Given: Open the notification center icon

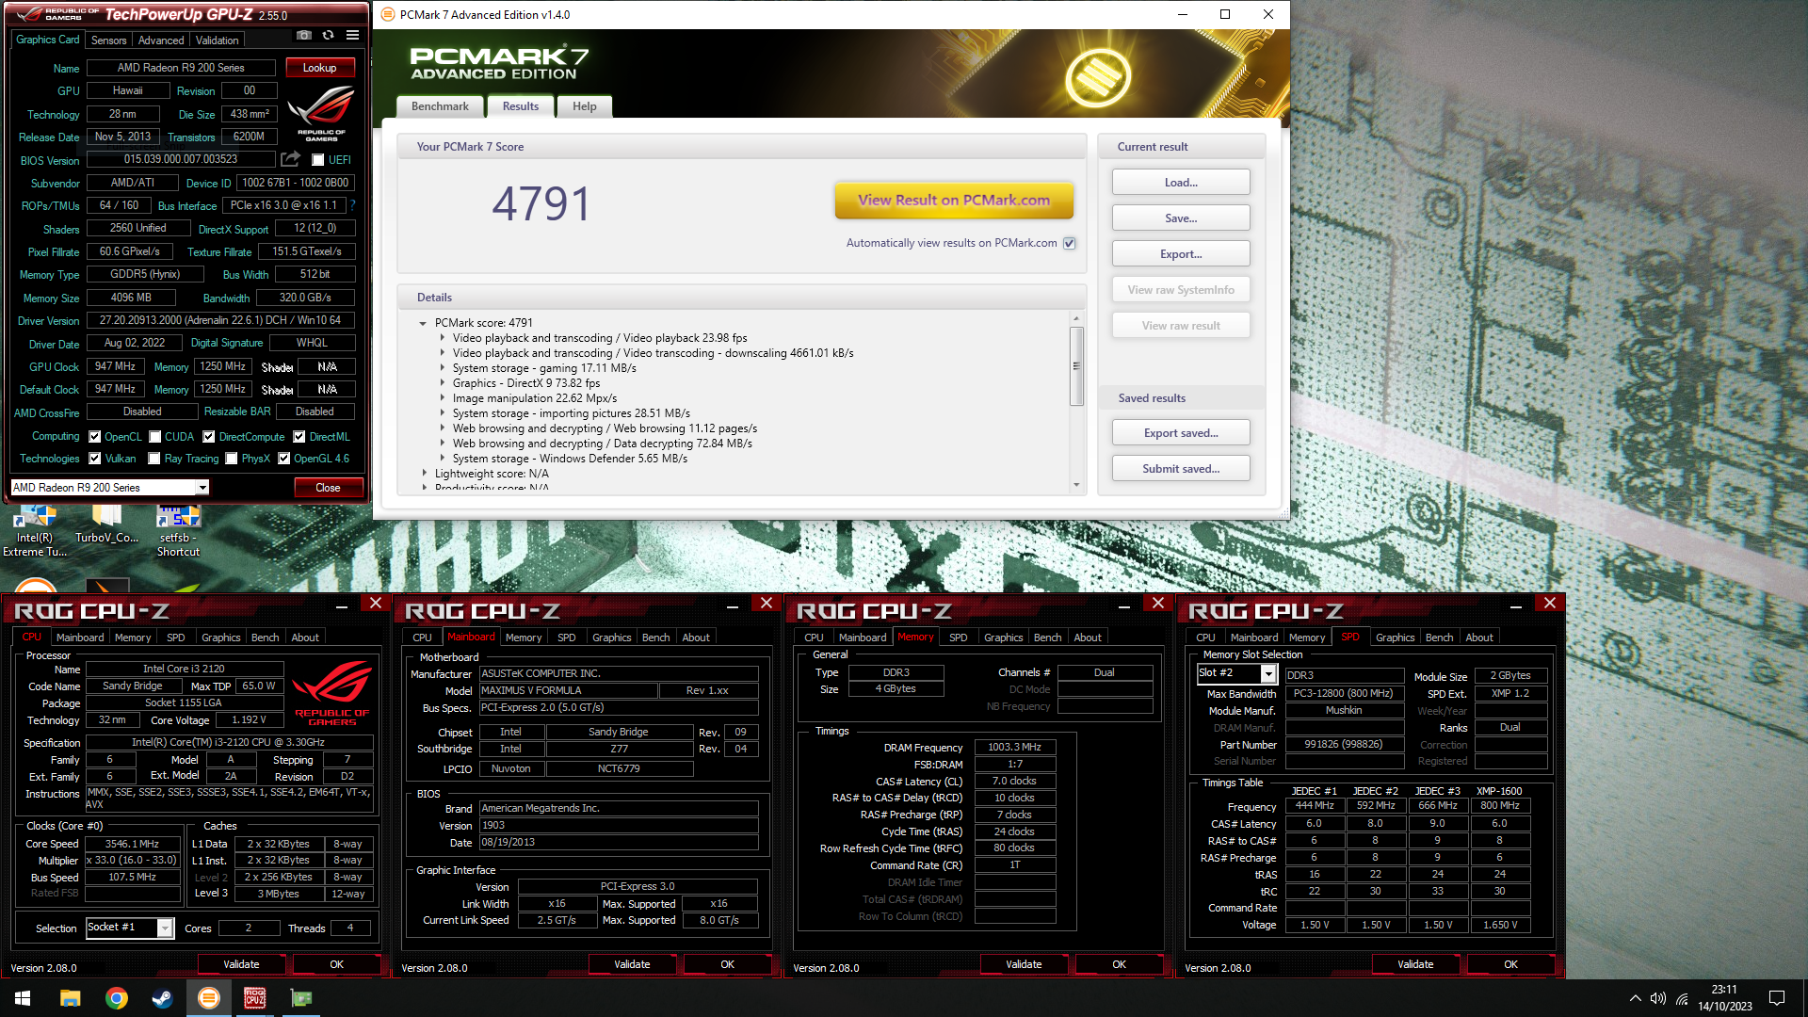Looking at the screenshot, I should point(1777,998).
